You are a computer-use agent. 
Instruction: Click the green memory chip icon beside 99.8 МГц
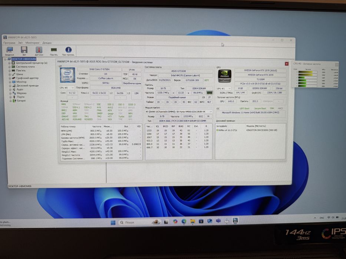[210, 93]
